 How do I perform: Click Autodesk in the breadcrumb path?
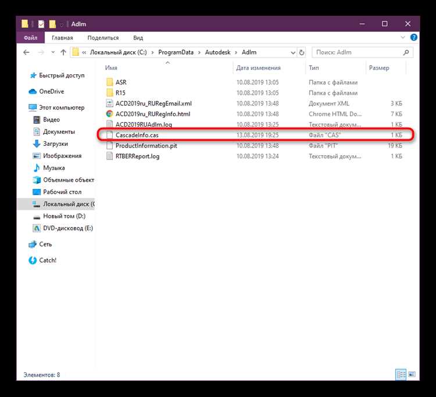point(217,52)
